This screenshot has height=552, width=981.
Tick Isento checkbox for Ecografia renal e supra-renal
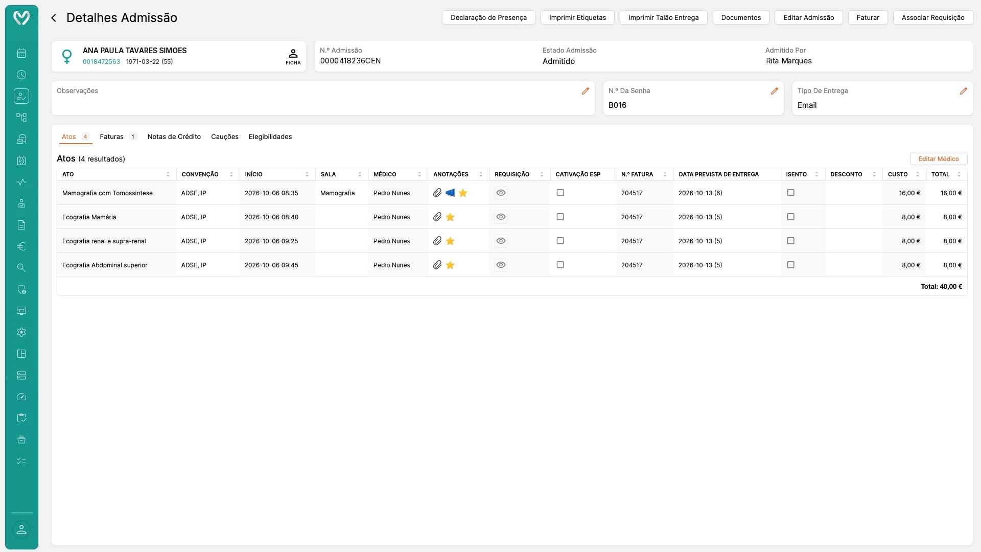pyautogui.click(x=791, y=241)
